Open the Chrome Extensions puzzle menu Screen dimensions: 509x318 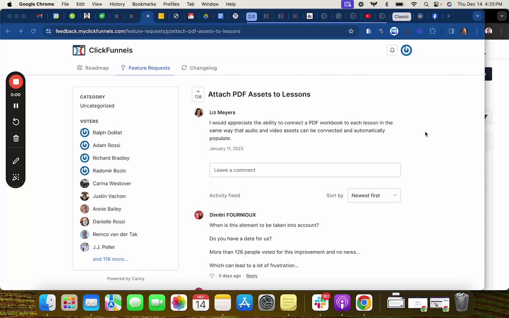tap(432, 31)
